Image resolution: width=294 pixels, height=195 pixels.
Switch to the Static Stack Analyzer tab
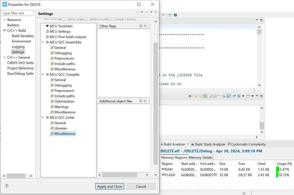click(x=208, y=144)
